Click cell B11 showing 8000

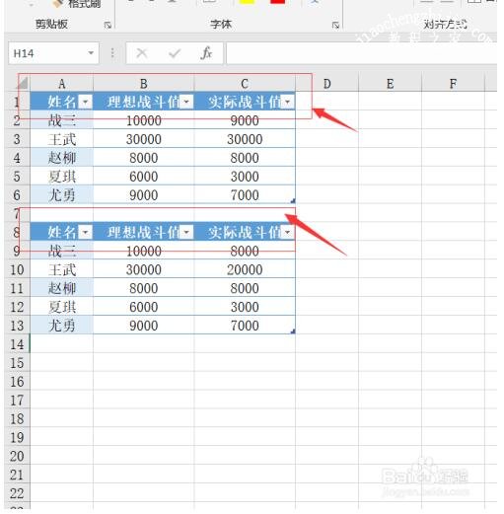pos(144,288)
